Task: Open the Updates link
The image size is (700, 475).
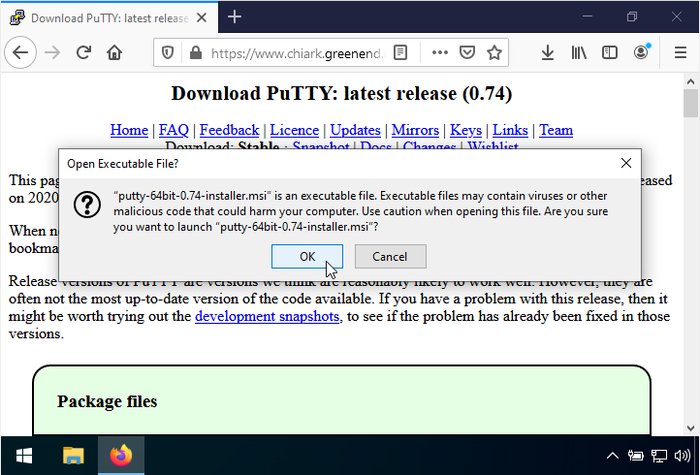Action: [x=355, y=130]
